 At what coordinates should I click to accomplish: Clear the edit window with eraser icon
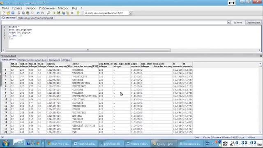[x=32, y=13]
